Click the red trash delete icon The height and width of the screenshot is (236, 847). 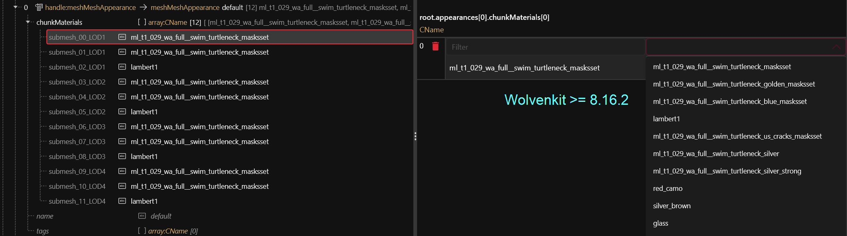[x=435, y=46]
